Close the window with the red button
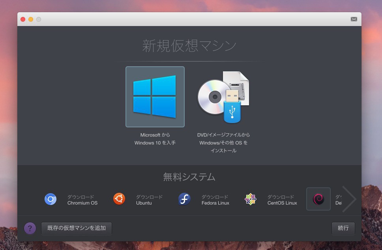Viewport: 382px width, 250px height. tap(23, 19)
